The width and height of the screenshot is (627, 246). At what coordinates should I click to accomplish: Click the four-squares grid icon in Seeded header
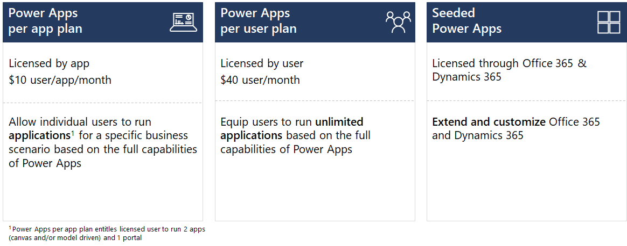(609, 22)
